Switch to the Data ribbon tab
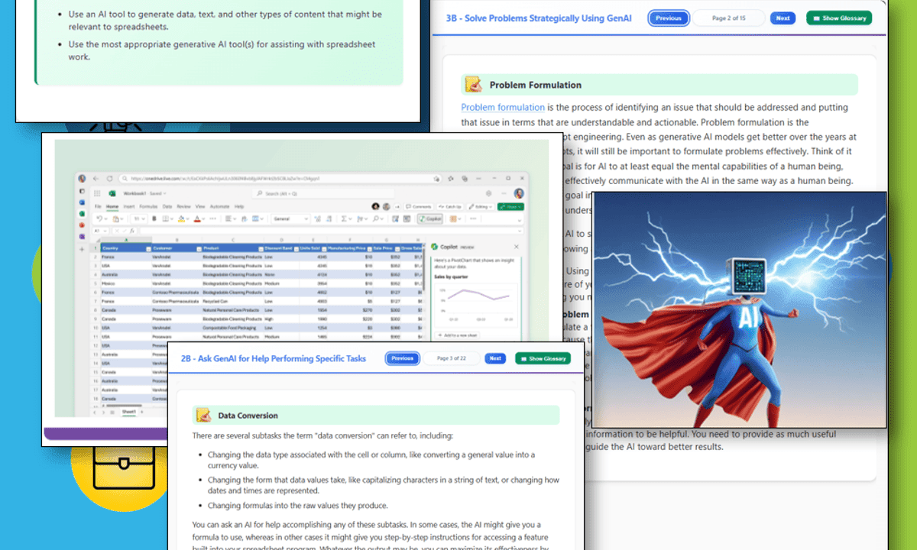The image size is (917, 550). [x=168, y=206]
